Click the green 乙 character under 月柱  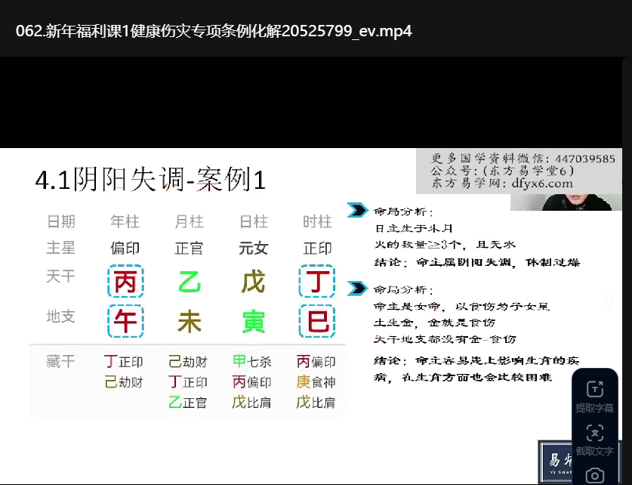[x=190, y=282]
